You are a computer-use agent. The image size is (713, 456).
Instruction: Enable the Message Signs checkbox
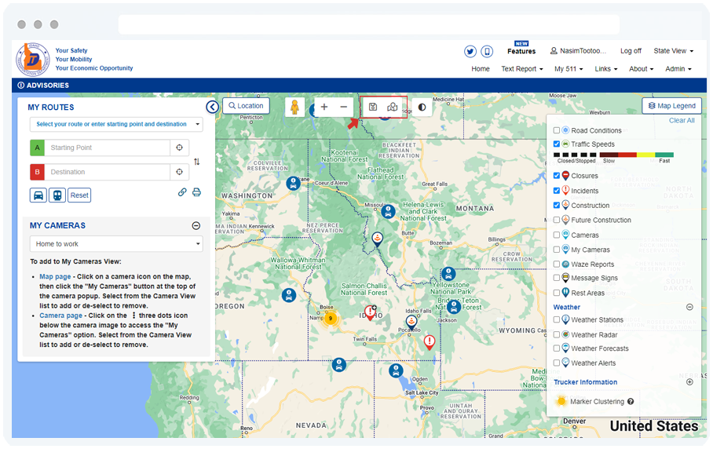pos(557,278)
